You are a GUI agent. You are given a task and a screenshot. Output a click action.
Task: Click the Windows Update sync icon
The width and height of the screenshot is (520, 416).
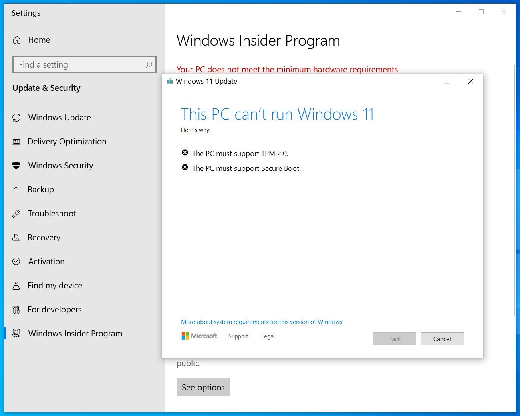(x=16, y=117)
